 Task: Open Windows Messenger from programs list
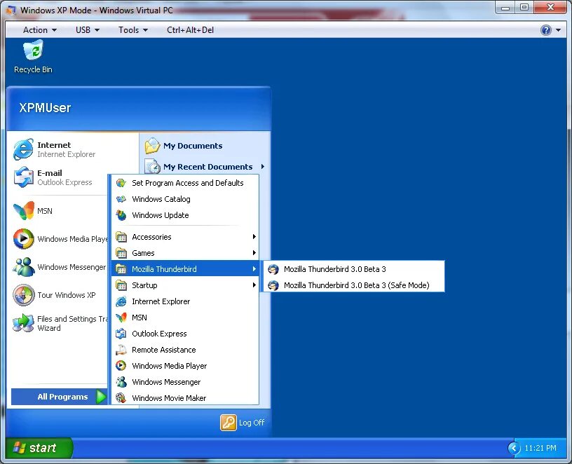[x=185, y=382]
